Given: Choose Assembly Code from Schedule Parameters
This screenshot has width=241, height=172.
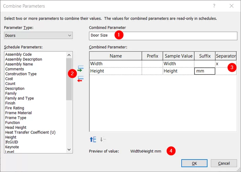Looking at the screenshot, I should 18,54.
